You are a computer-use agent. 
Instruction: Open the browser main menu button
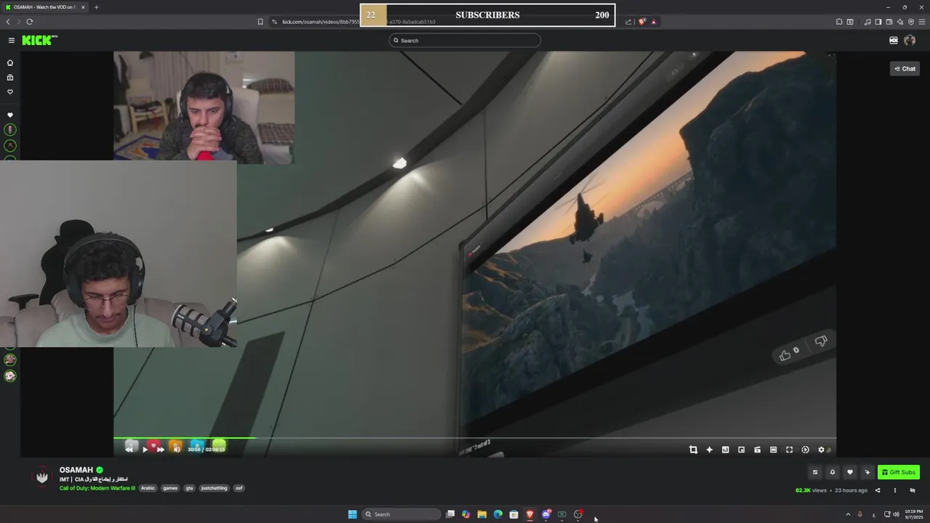click(x=921, y=22)
